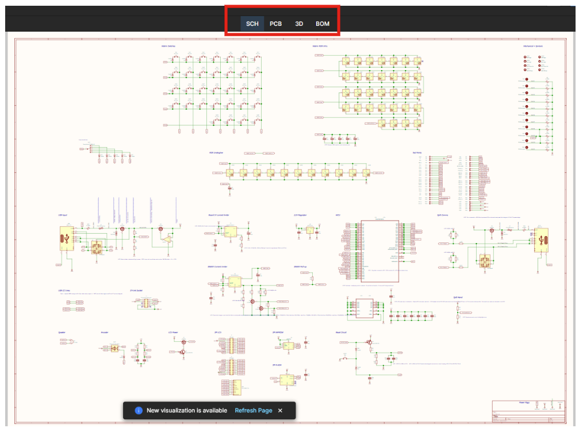
Task: Select the op-amp triangle symbol near USB Input
Action: [167, 239]
